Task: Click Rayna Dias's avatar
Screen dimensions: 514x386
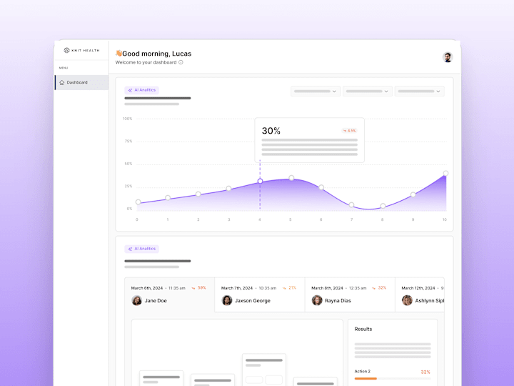Action: 317,300
